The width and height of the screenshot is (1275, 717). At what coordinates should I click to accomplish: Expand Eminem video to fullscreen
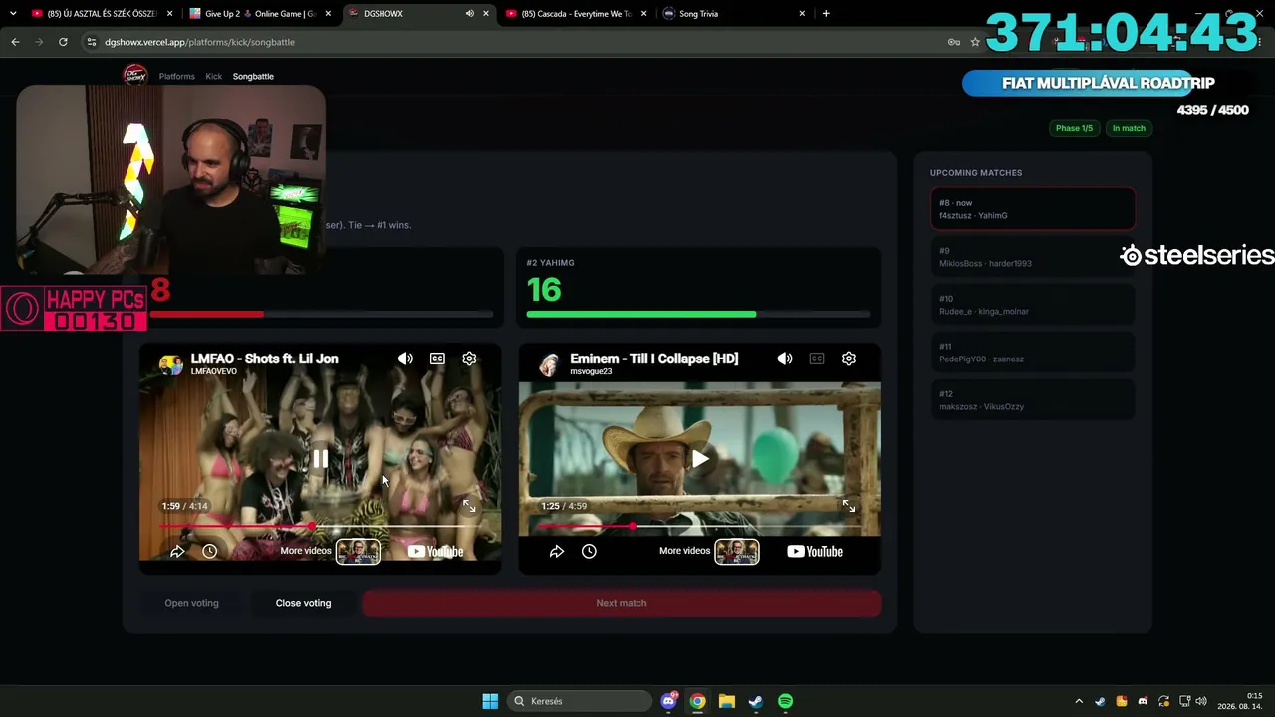coord(849,506)
